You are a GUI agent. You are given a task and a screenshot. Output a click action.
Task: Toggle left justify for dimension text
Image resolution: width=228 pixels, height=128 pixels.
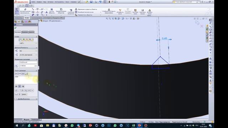pyautogui.click(x=16, y=86)
